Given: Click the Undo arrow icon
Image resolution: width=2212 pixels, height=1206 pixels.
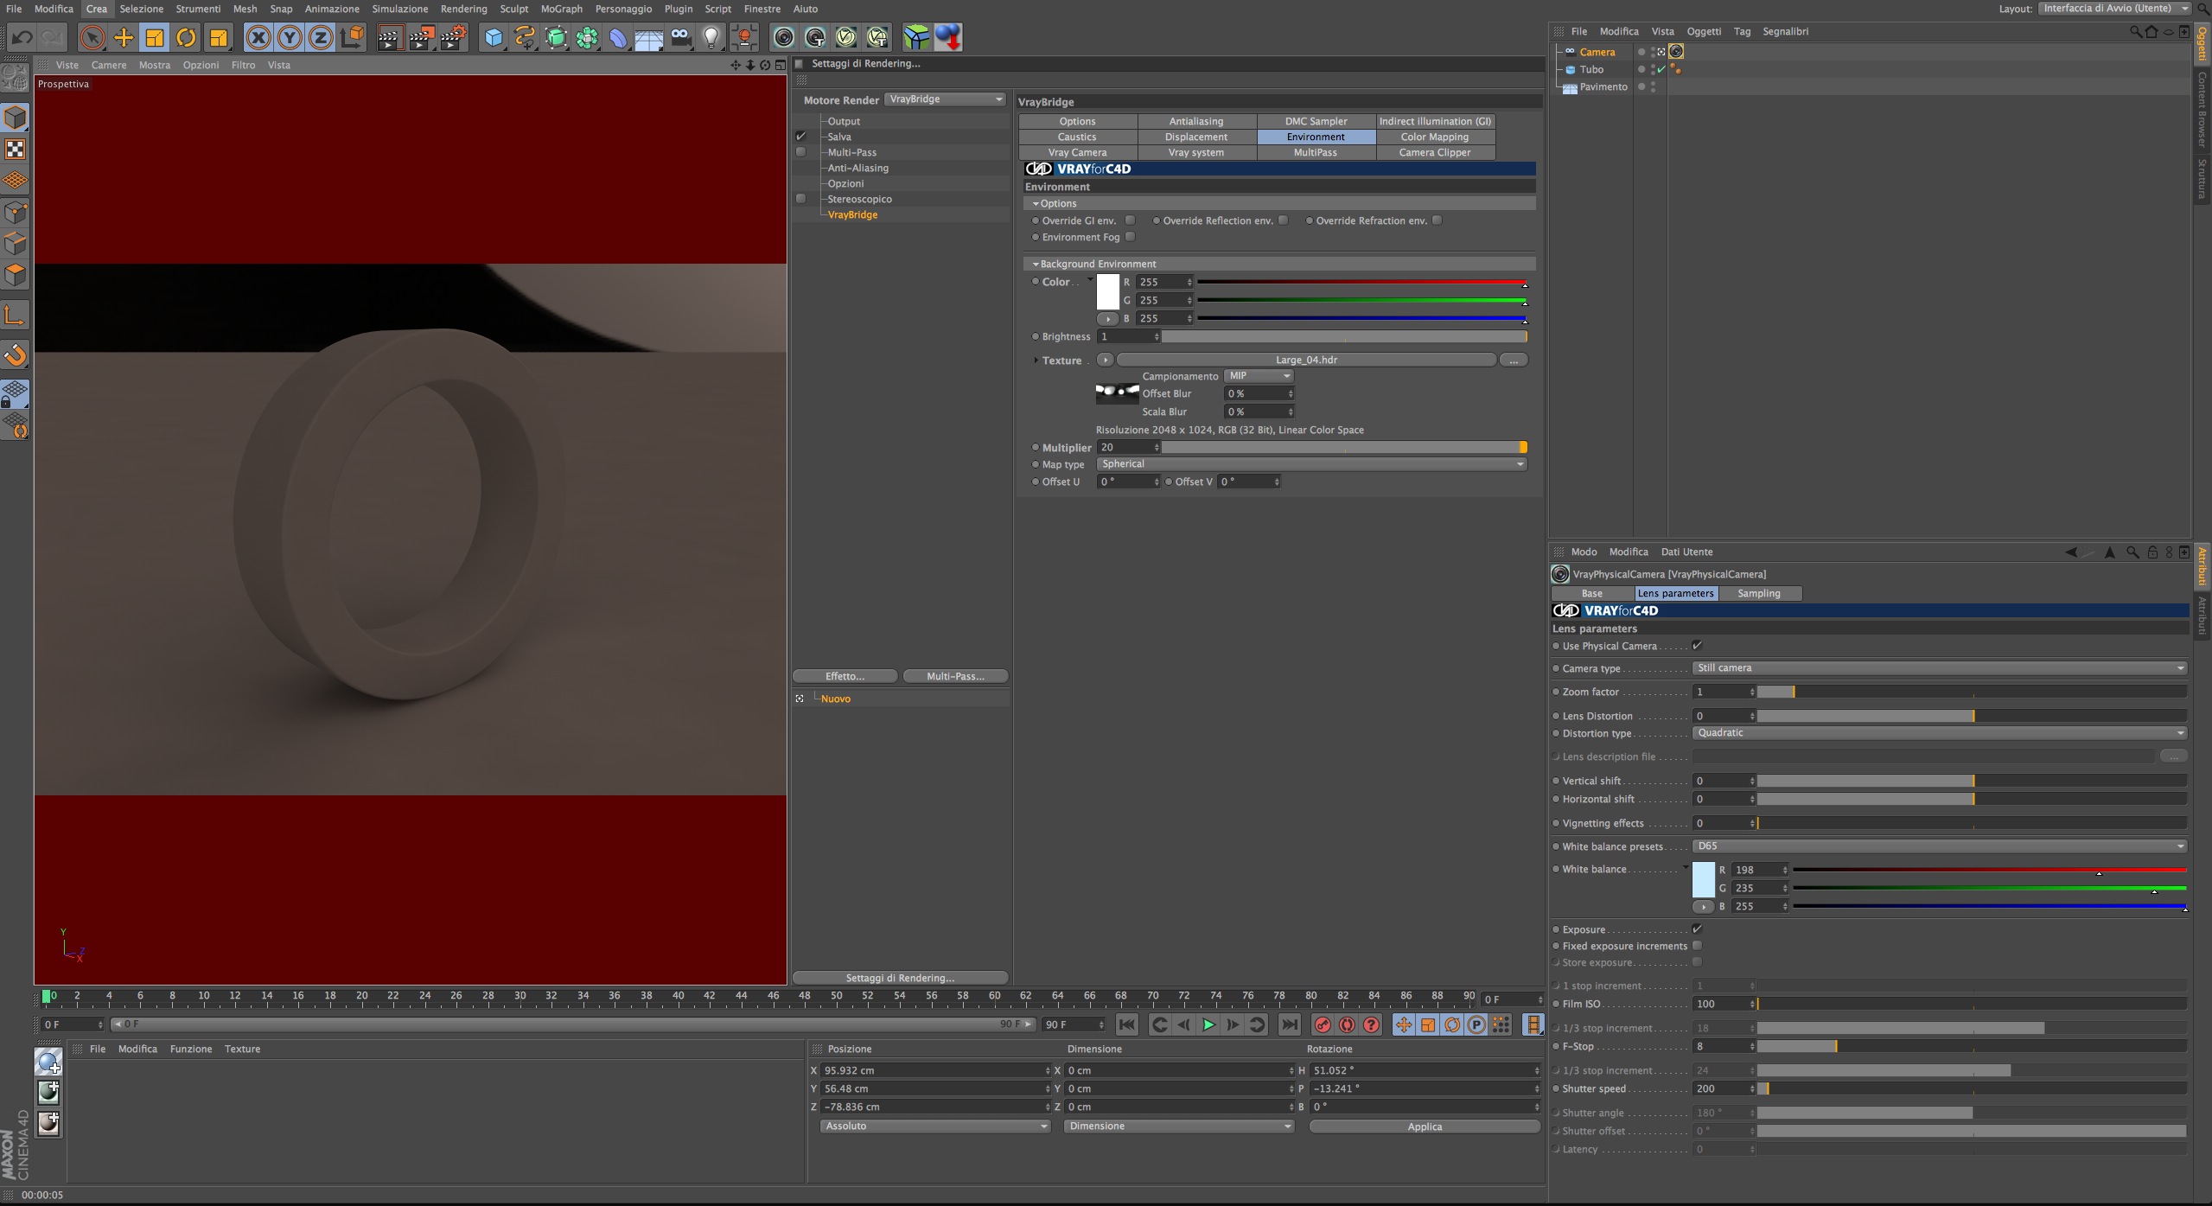Looking at the screenshot, I should pyautogui.click(x=22, y=37).
